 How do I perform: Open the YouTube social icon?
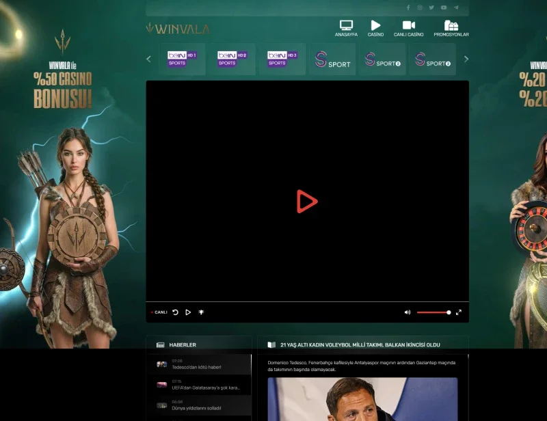click(x=444, y=8)
